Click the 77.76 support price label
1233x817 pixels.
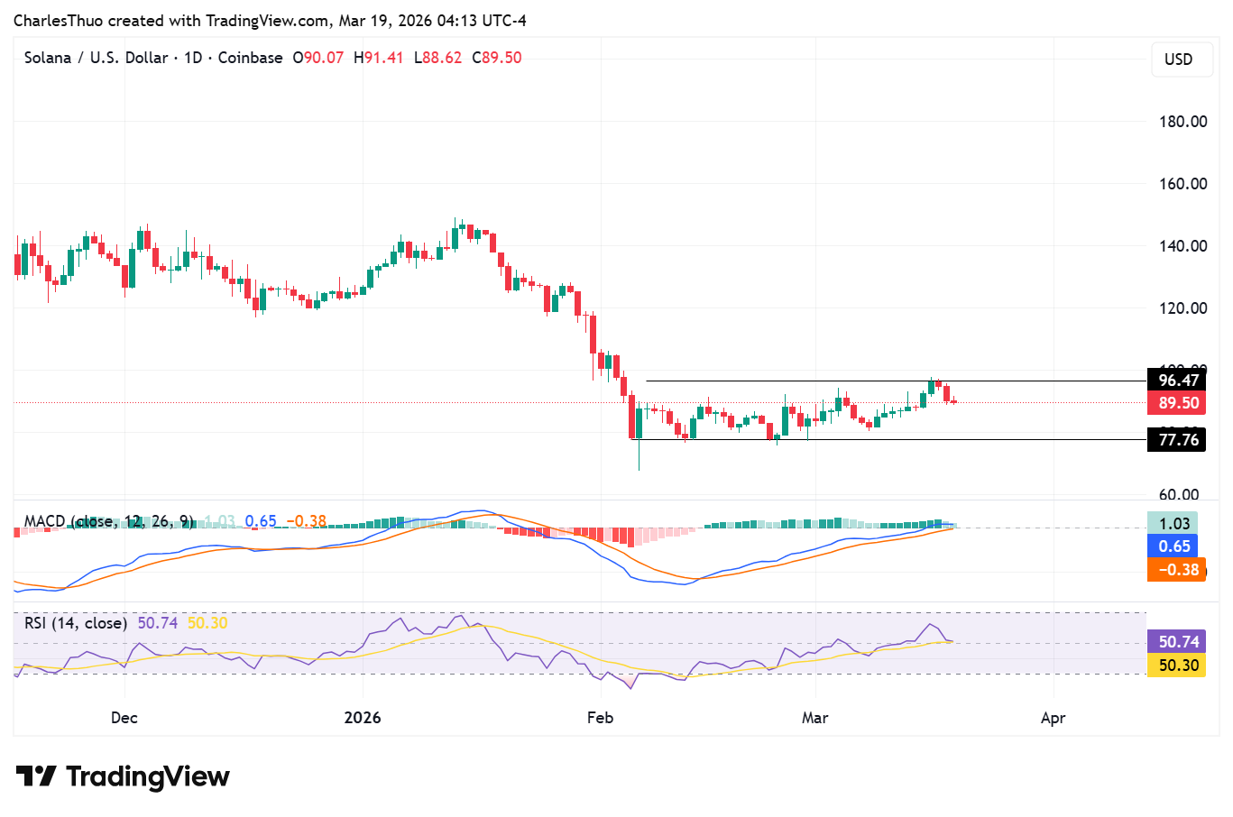(x=1176, y=439)
